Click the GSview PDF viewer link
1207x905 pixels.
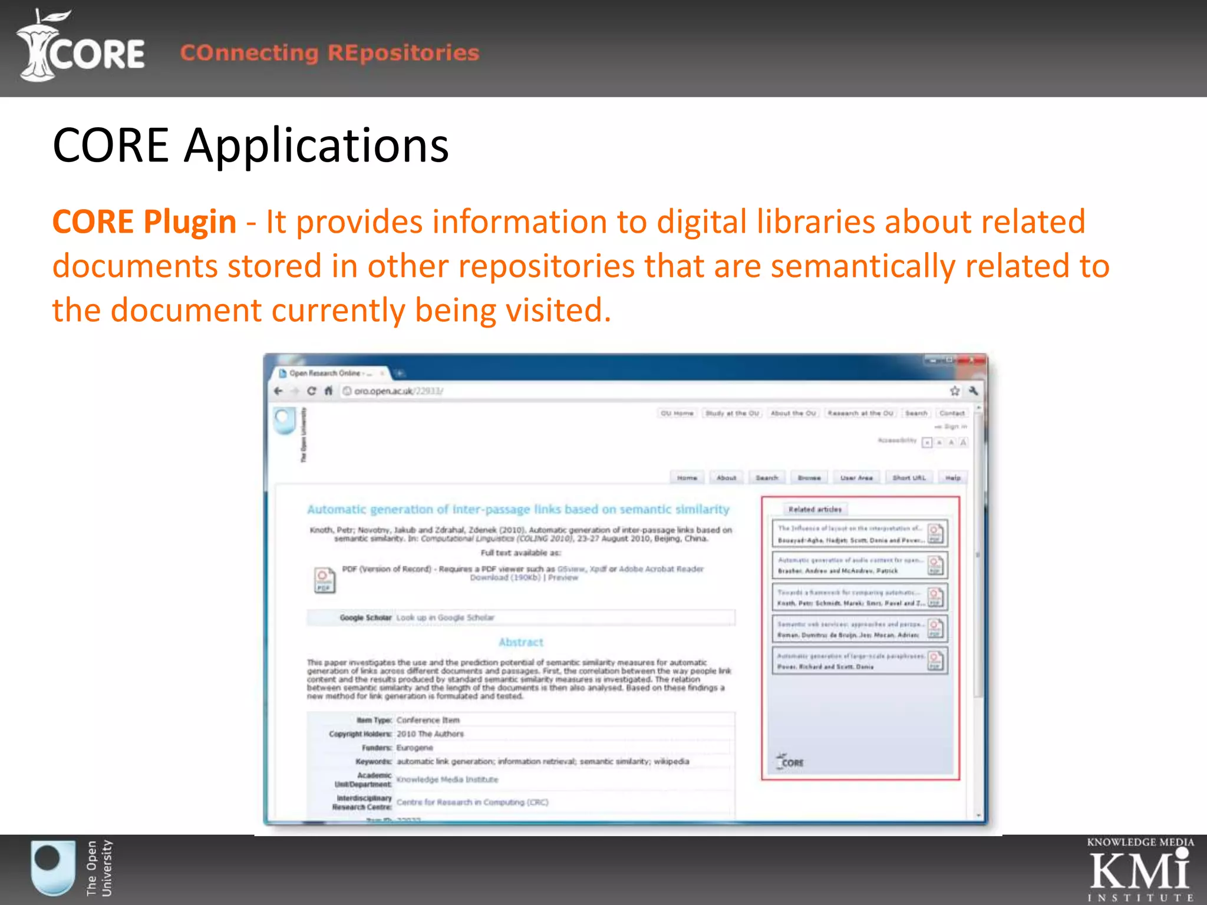point(572,569)
